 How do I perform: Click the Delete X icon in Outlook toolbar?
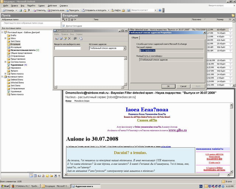pyautogui.click(x=29, y=10)
